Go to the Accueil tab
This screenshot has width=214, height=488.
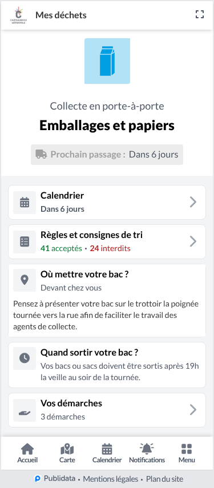[27, 453]
